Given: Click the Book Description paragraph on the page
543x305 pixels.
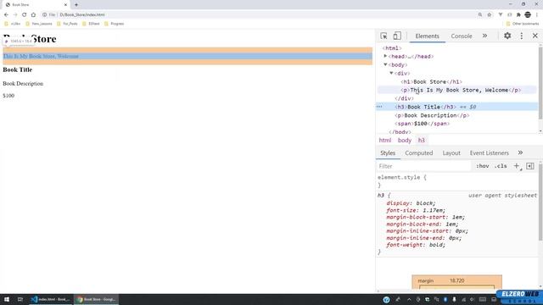Looking at the screenshot, I should tap(23, 84).
